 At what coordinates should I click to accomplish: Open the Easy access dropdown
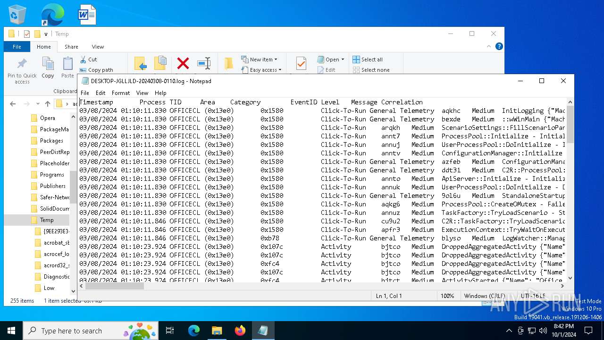(x=261, y=70)
